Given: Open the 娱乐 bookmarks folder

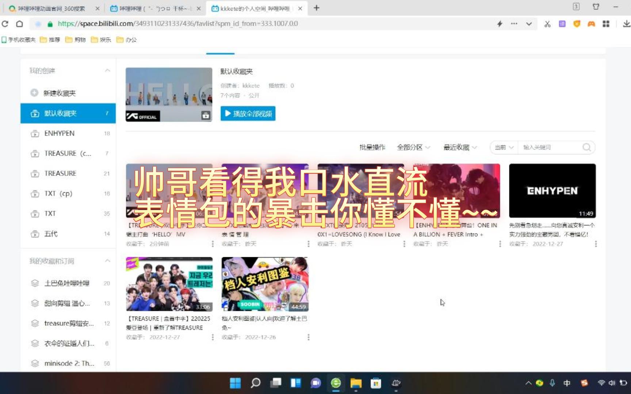Looking at the screenshot, I should [101, 40].
